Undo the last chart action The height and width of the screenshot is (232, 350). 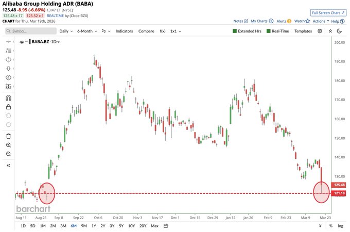click(x=8, y=116)
